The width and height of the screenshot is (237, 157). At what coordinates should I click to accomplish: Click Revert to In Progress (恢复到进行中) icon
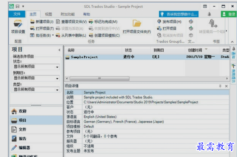[91, 28]
